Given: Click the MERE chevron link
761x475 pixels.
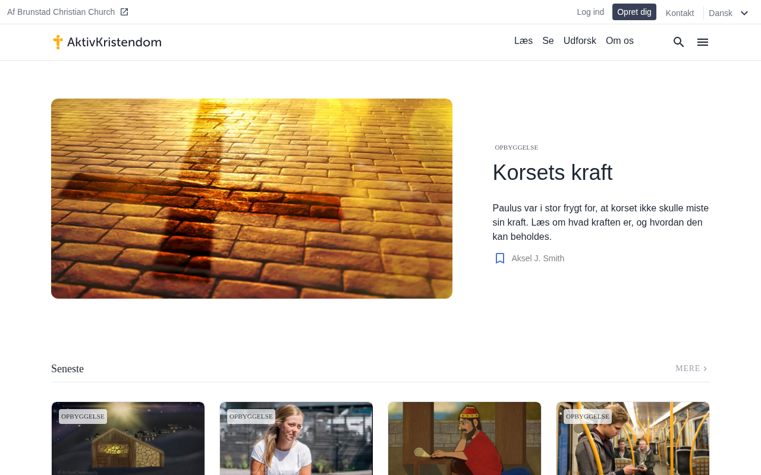Looking at the screenshot, I should [x=691, y=369].
